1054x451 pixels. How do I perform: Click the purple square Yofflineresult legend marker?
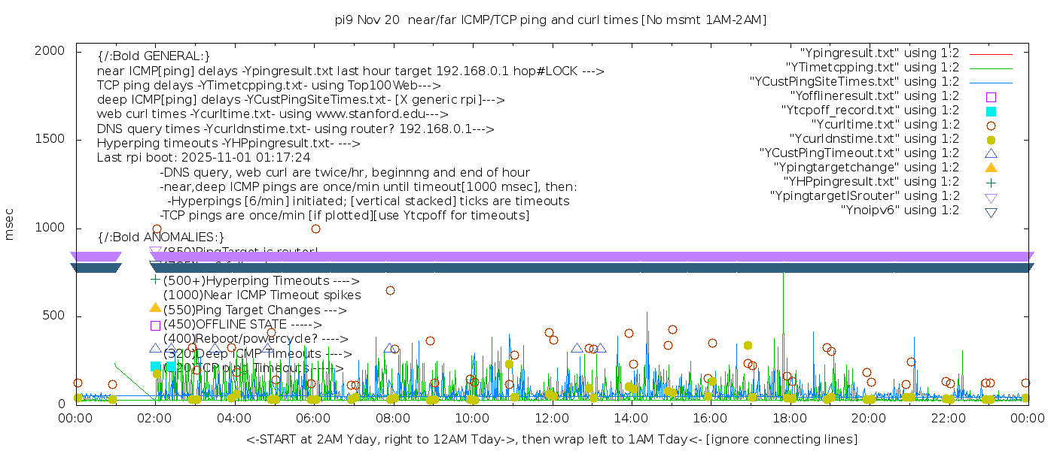(991, 96)
